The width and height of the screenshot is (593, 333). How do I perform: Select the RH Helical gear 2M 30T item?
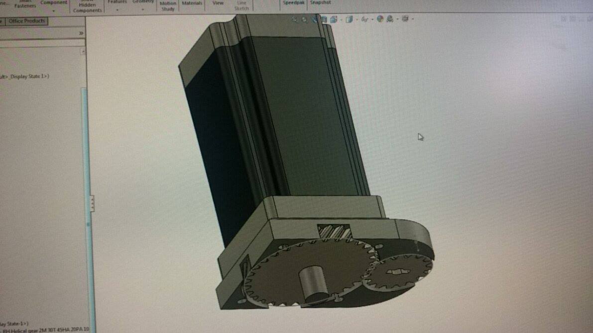point(45,330)
